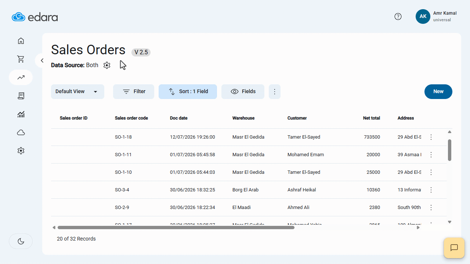470x264 pixels.
Task: Click the Address column header
Action: click(406, 118)
